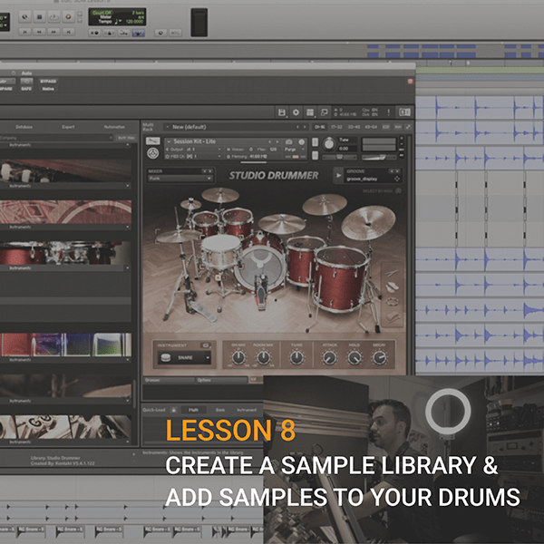This screenshot has width=544, height=544.
Task: Click the exclamation mark panic icon
Action: point(389,112)
